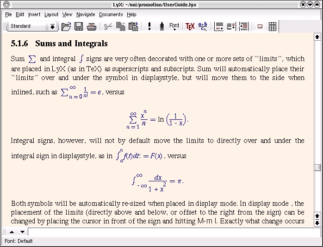The width and height of the screenshot is (323, 247).
Task: Click the vertical scrollbar thumb
Action: [317, 167]
